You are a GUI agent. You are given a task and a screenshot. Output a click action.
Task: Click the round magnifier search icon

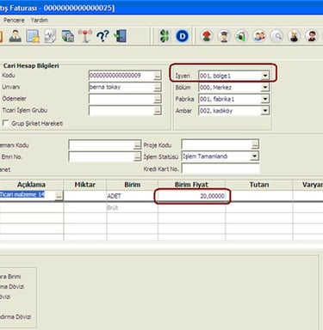276,36
